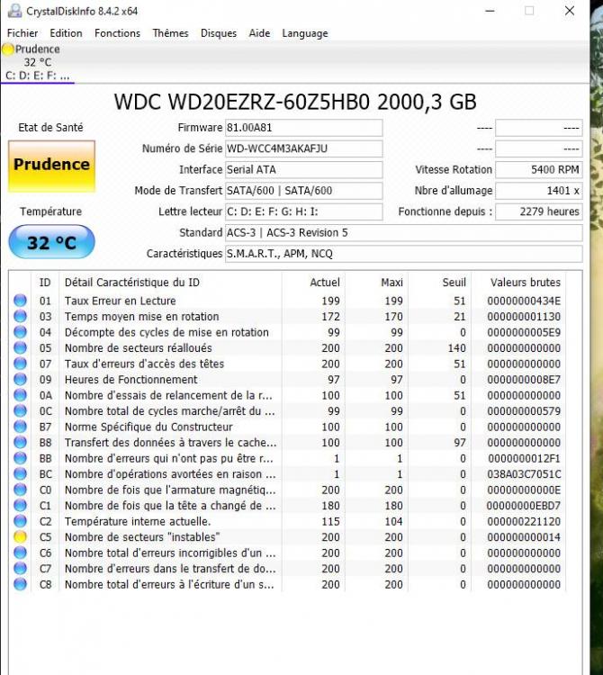603x675 pixels.
Task: Open the Thèmes menu
Action: pos(170,33)
